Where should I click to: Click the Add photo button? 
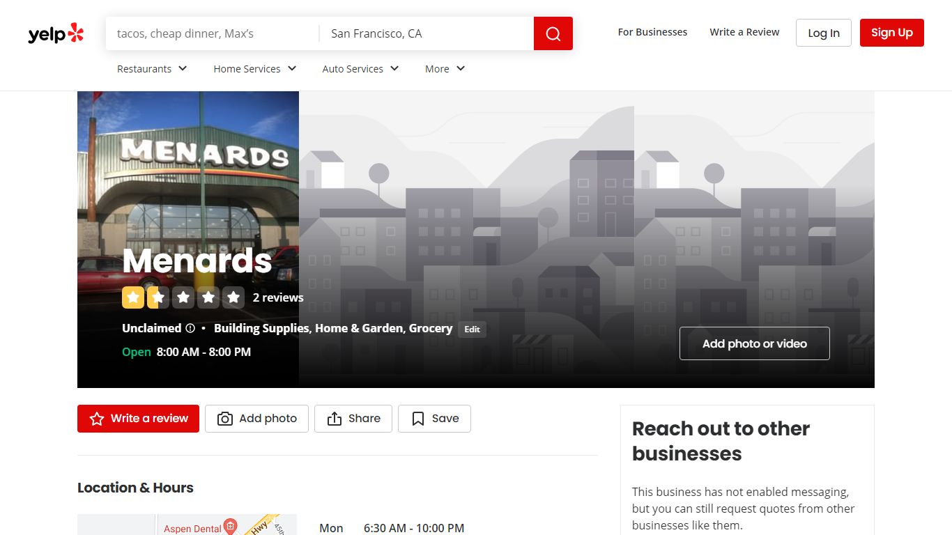coord(256,419)
